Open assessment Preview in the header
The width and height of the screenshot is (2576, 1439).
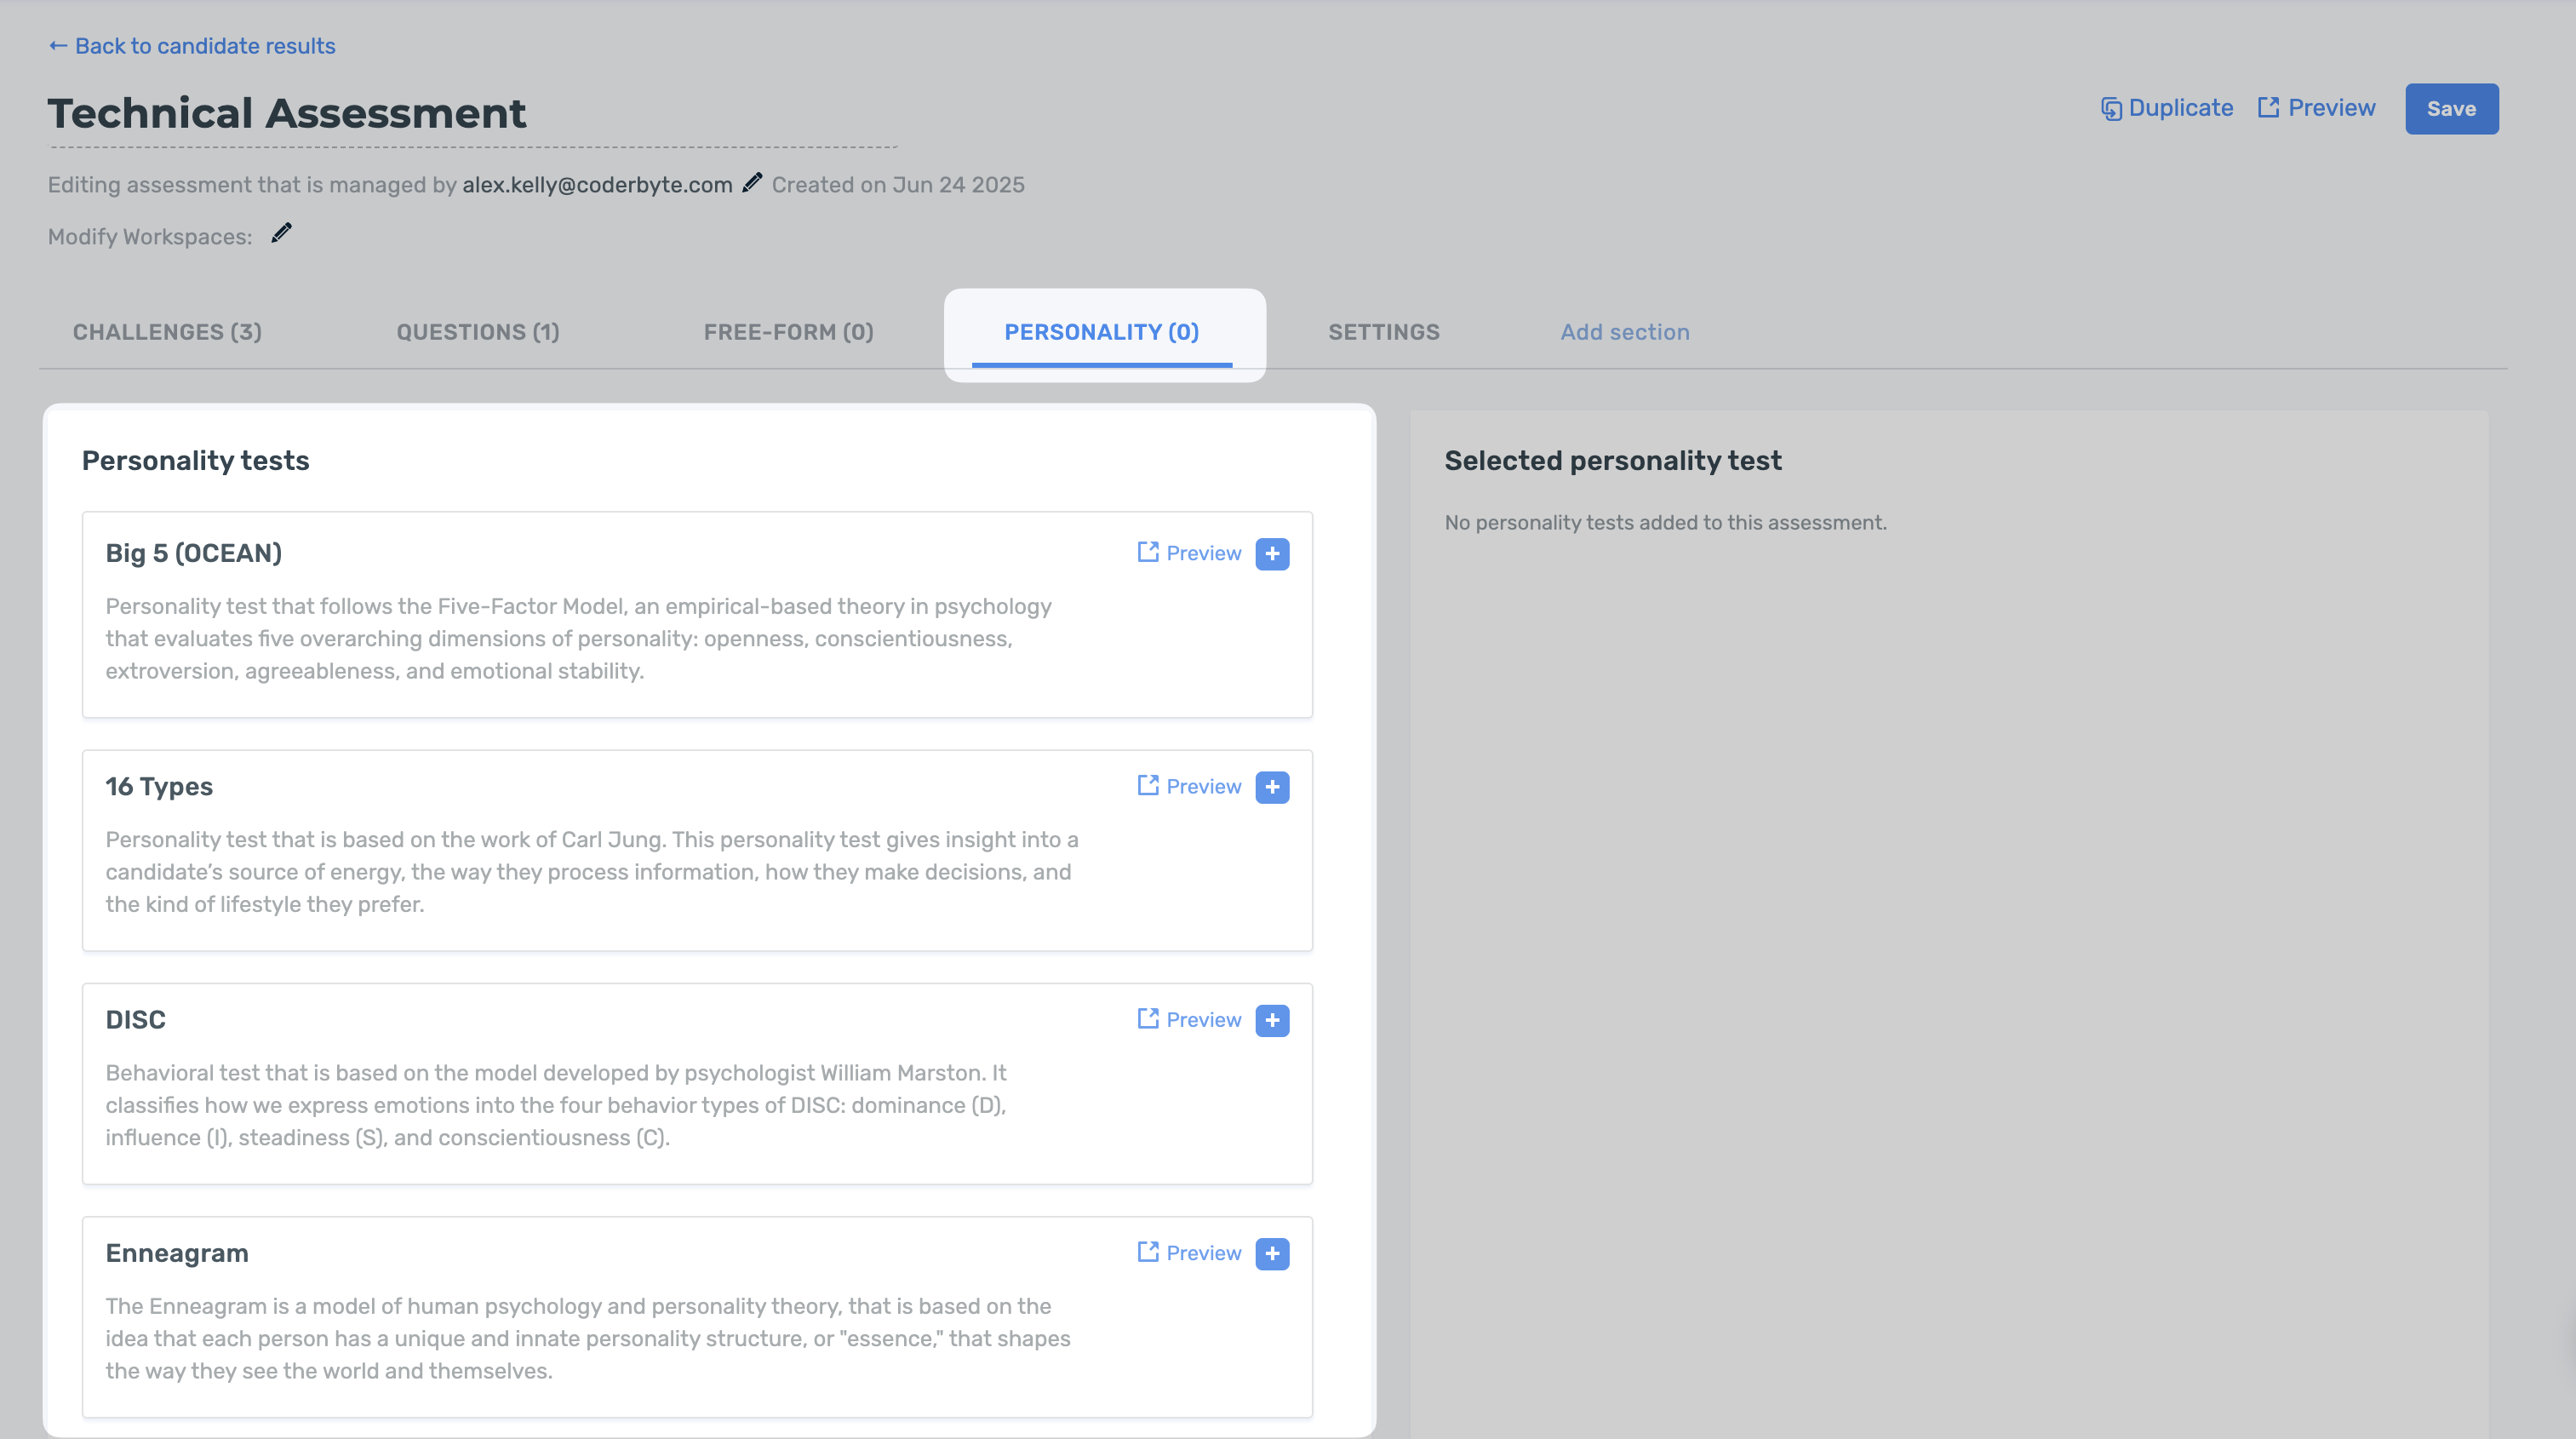pyautogui.click(x=2316, y=108)
